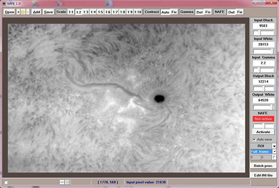Click the Output Black slider
Viewport: 279px width, 188px height.
coord(263,89)
